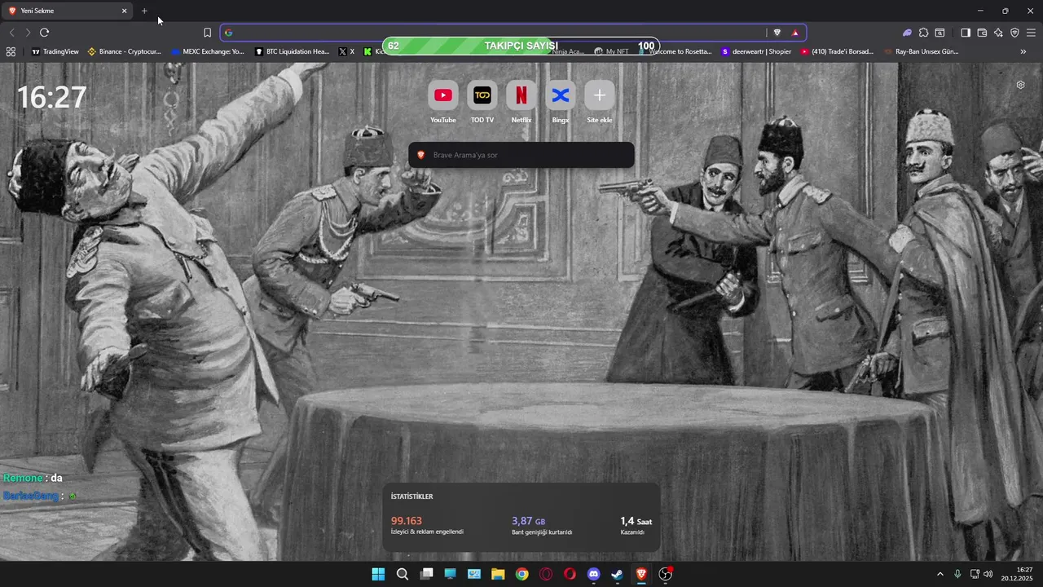Open the X bookmark
Screen dimensions: 1043x587
click(346, 51)
